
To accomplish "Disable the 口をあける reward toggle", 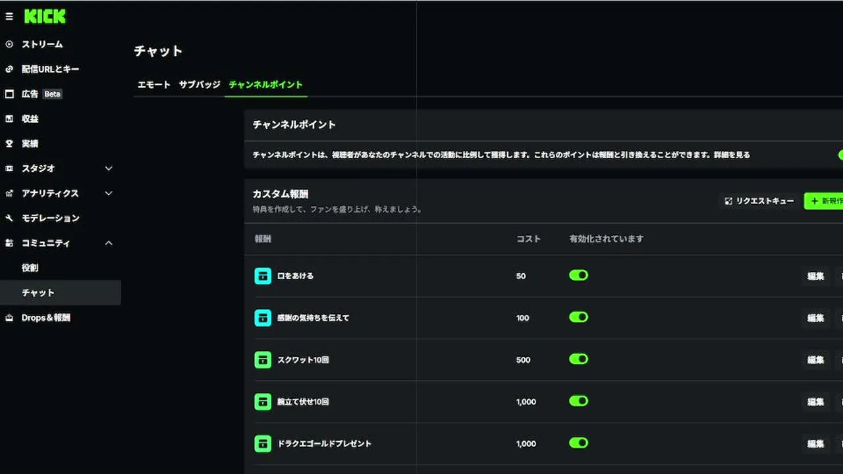I will pyautogui.click(x=578, y=275).
